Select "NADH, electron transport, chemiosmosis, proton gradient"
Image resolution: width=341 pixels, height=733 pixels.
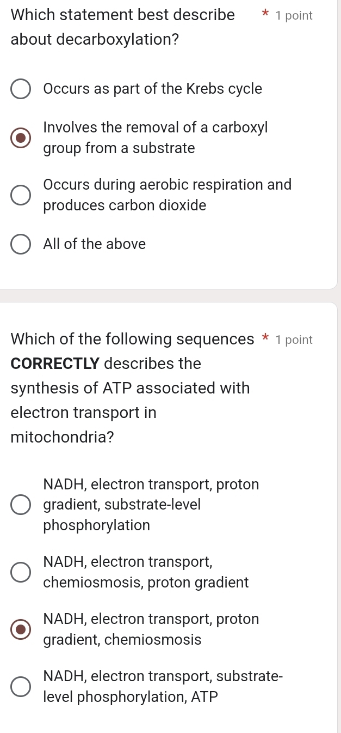(20, 572)
